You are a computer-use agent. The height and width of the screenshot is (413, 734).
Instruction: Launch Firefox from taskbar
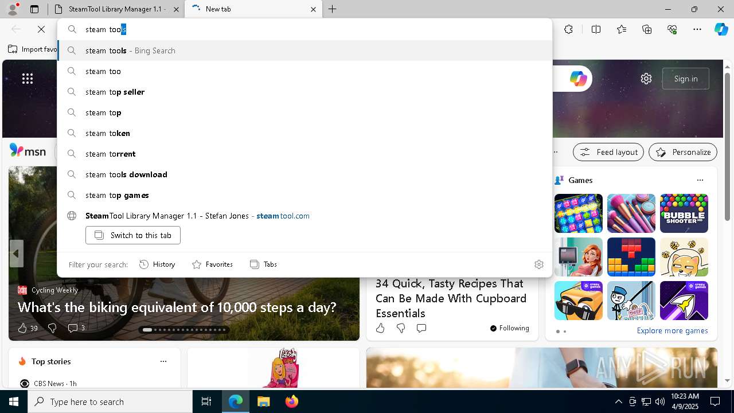coord(291,402)
